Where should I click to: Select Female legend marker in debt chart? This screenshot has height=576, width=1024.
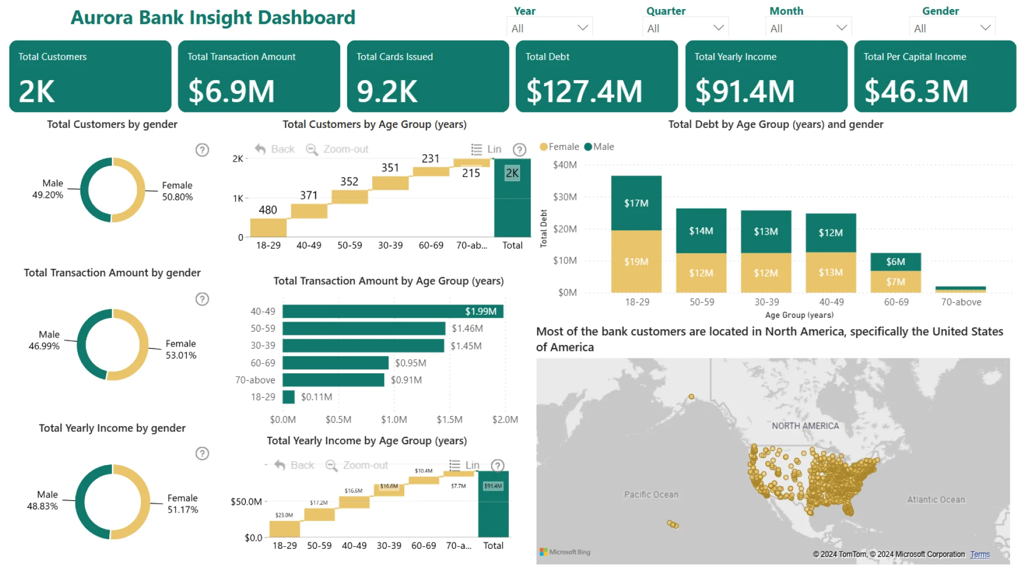(x=543, y=147)
